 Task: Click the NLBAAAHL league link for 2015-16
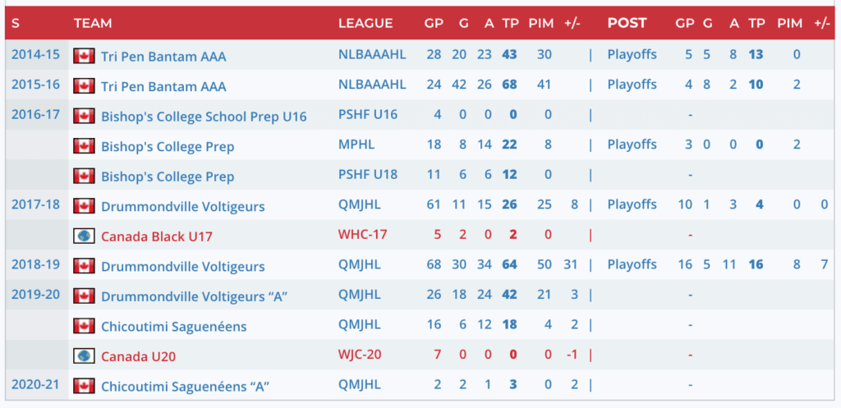[x=372, y=85]
